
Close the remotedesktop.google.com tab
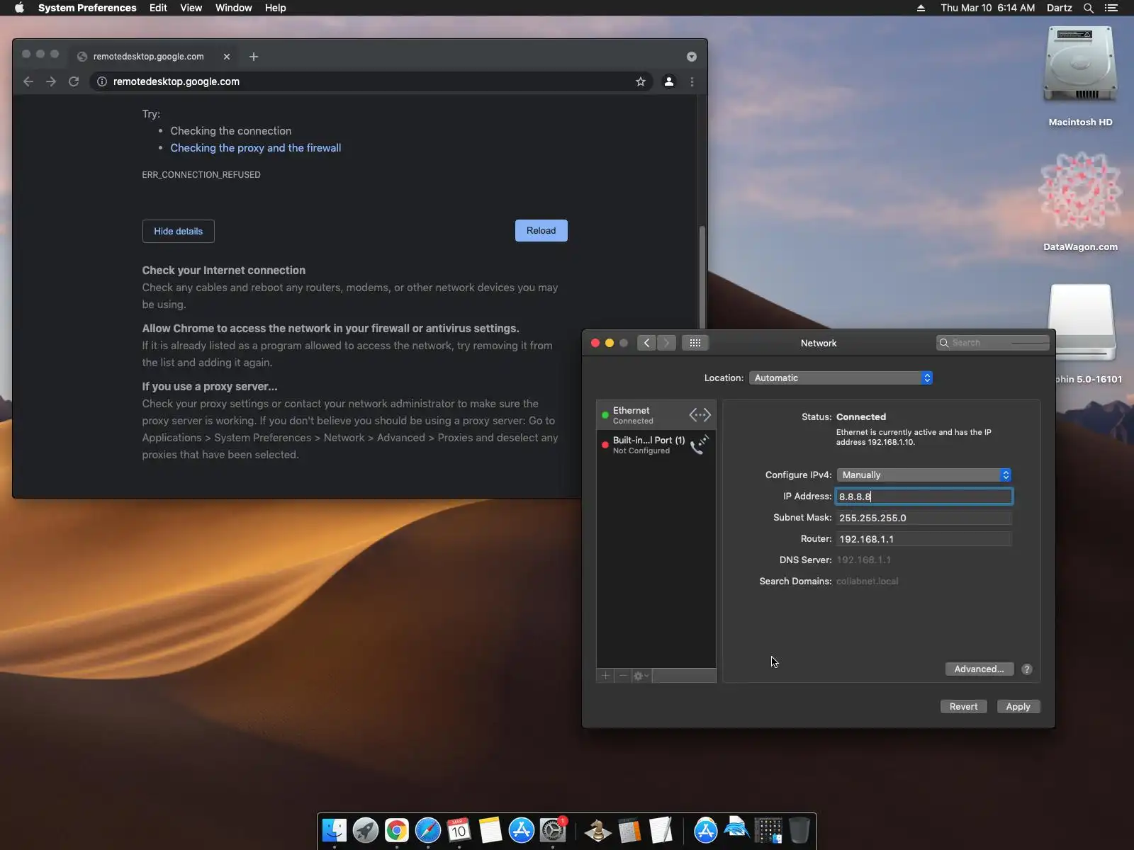click(x=227, y=57)
